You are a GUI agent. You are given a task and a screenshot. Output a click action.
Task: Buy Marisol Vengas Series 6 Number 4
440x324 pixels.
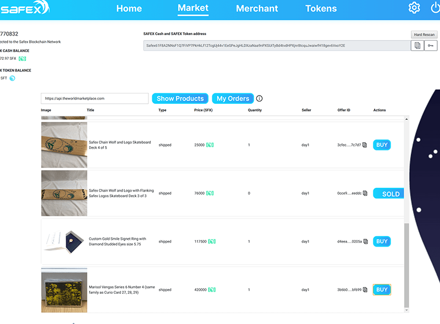(x=382, y=289)
